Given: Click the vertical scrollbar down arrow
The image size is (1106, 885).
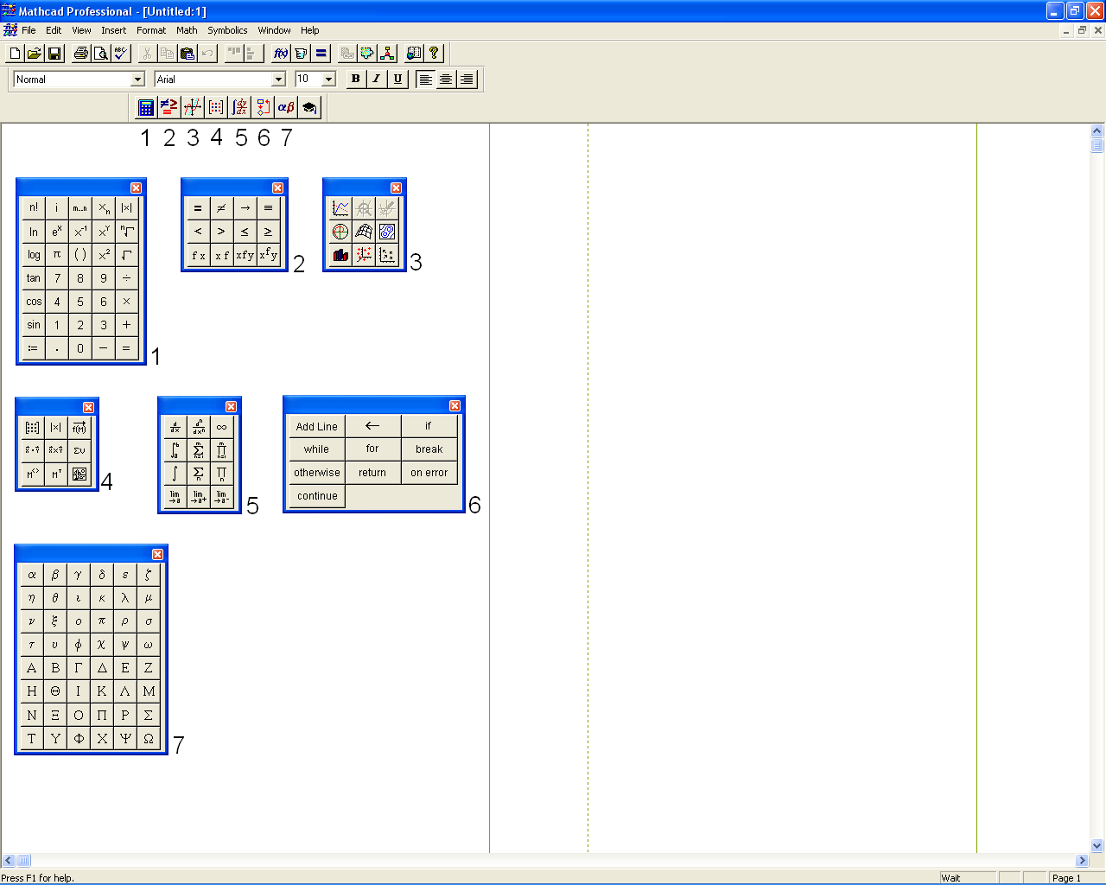Looking at the screenshot, I should (1097, 846).
